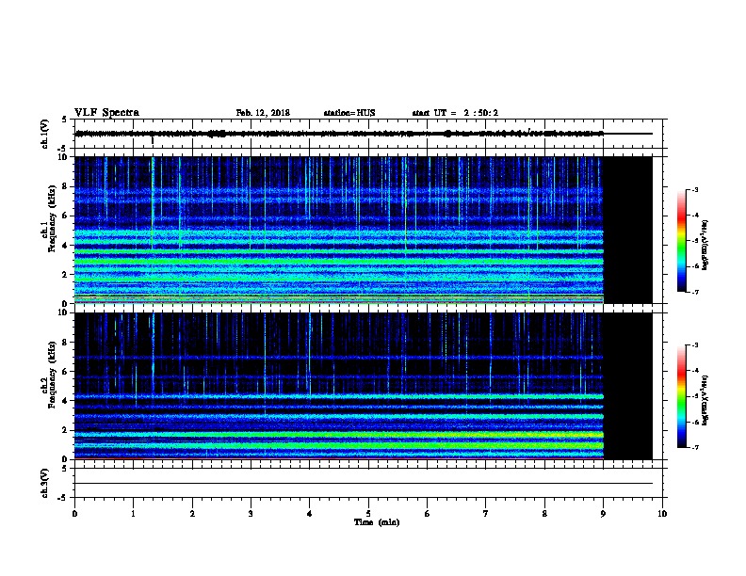Click the flat ch.3 voltage trace line
This screenshot has height=576, width=746.
click(364, 484)
